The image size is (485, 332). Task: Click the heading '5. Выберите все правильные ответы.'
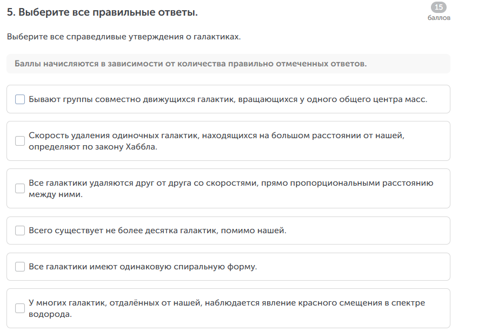[102, 12]
